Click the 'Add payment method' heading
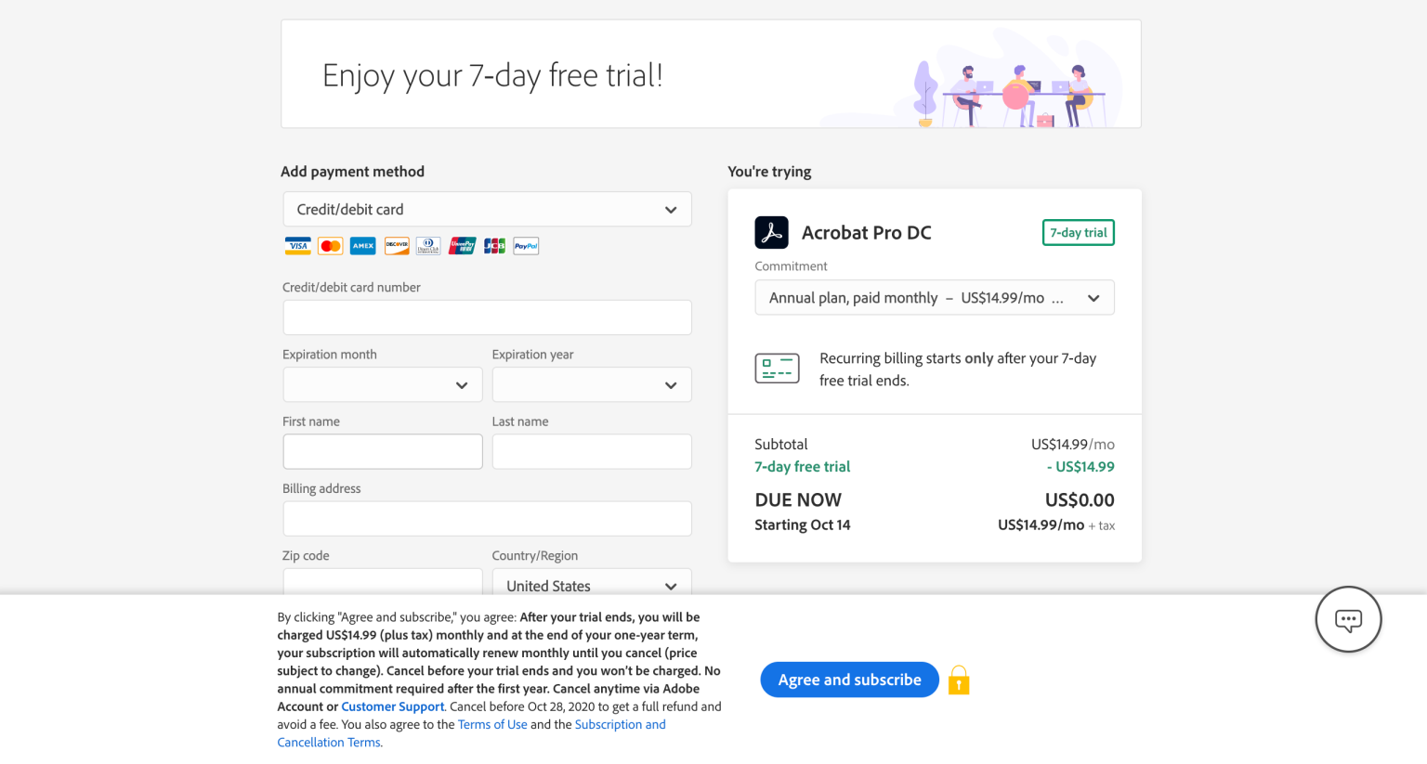The image size is (1427, 764). (x=352, y=172)
